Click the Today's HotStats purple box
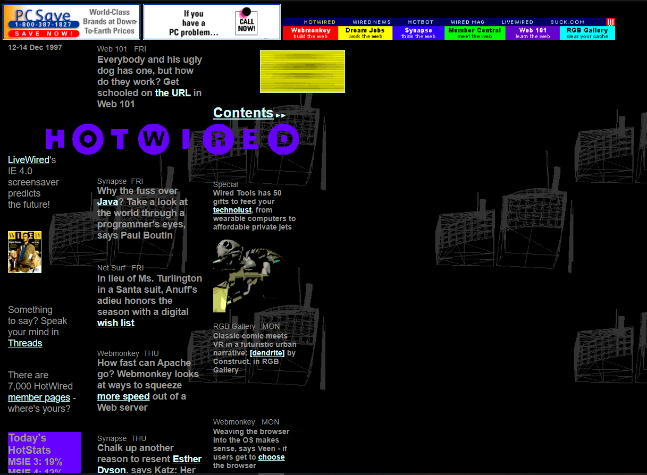The height and width of the screenshot is (475, 647). (x=45, y=452)
